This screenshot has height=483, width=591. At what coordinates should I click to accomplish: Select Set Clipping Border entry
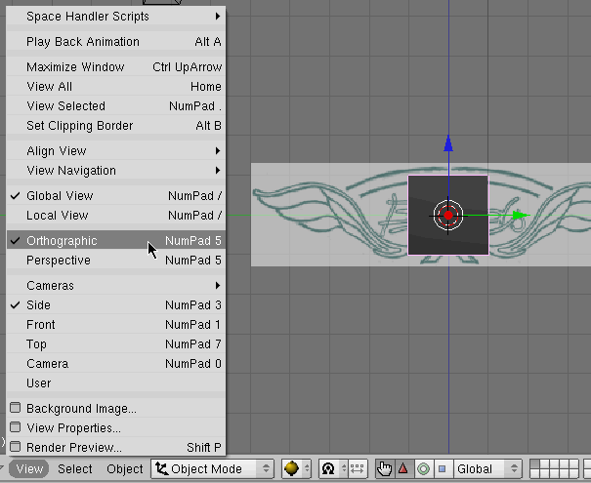tap(116, 126)
